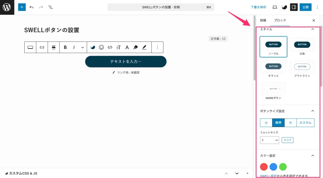
Task: Click the link icon in block toolbar
Action: tap(42, 47)
